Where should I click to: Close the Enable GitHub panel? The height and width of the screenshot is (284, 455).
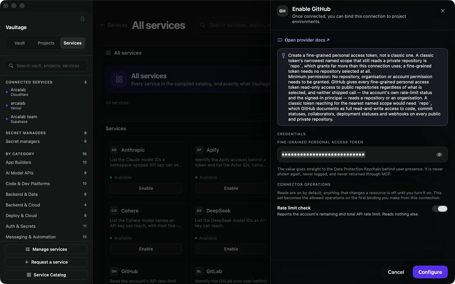(443, 11)
